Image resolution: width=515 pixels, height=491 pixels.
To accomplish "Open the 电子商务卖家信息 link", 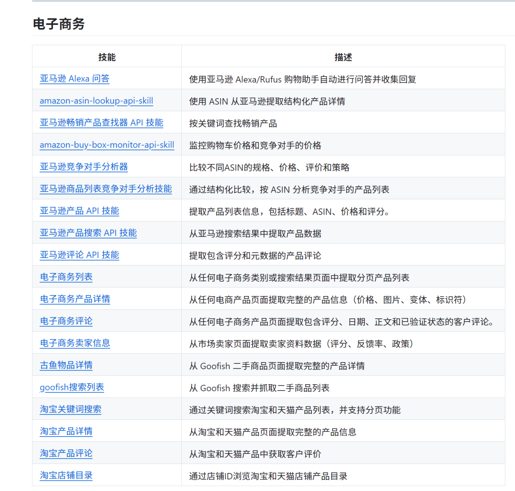I will coord(75,343).
